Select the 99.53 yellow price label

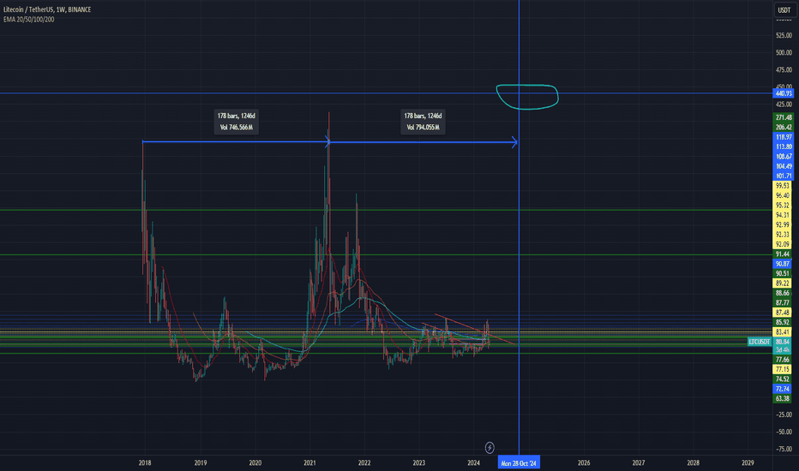[782, 186]
